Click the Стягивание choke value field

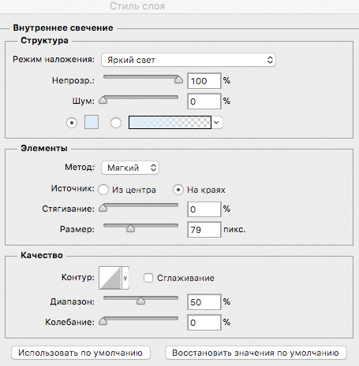pos(204,209)
